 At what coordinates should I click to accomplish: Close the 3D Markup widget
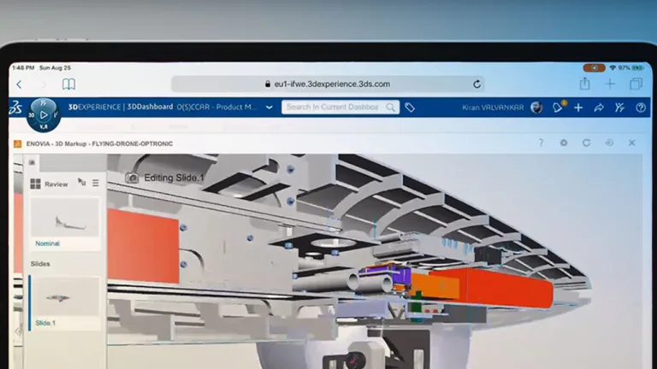pos(632,143)
